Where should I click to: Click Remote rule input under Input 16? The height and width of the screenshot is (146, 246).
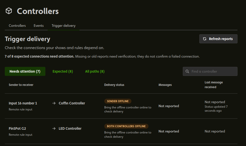pos(21,109)
